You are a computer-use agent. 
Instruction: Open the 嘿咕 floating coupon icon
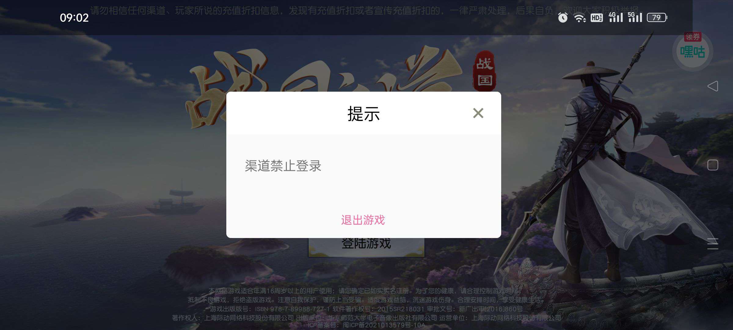coord(692,52)
